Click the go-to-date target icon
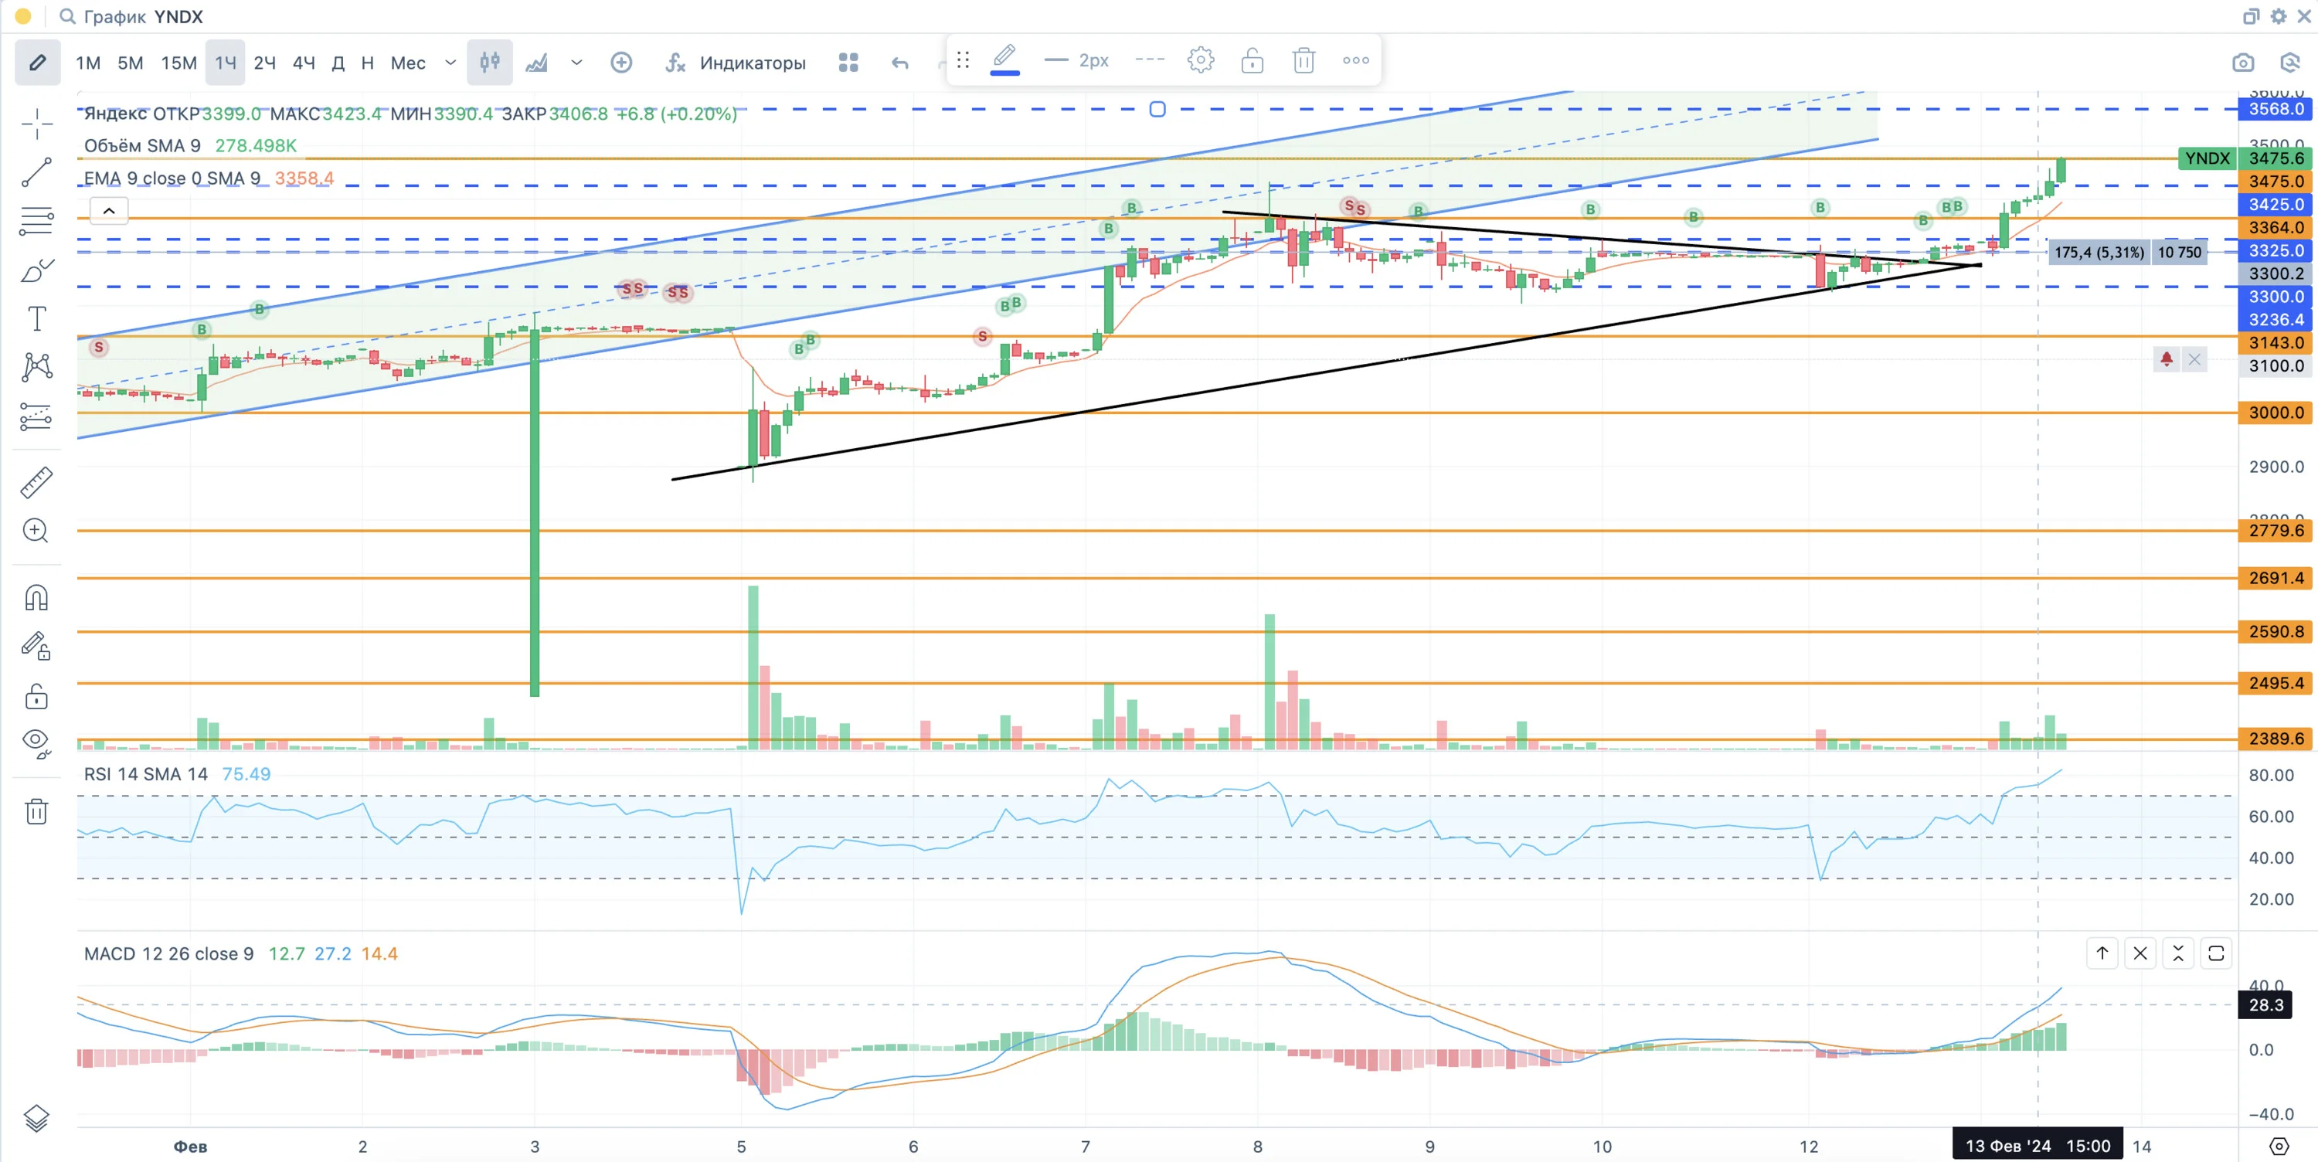 click(x=2279, y=1146)
